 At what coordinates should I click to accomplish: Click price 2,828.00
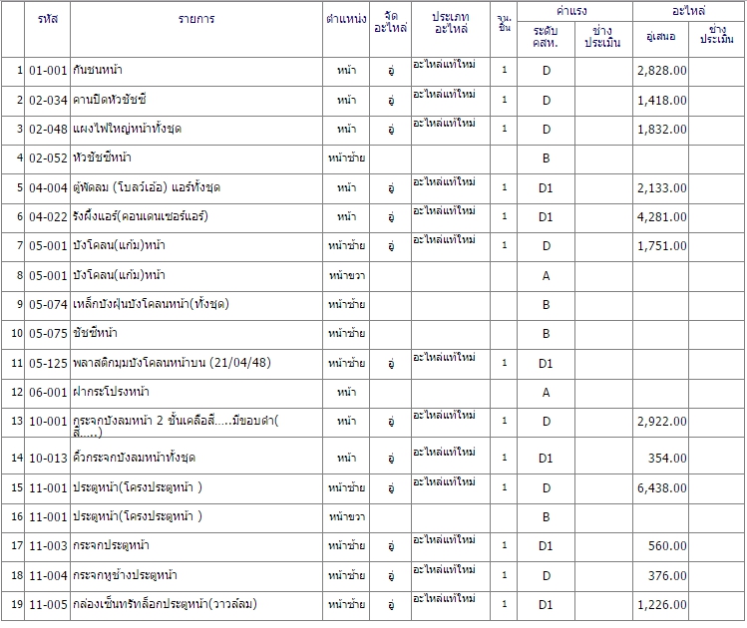pyautogui.click(x=662, y=71)
